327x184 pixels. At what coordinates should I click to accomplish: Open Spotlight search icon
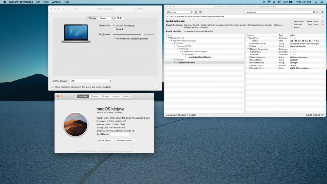coord(316,2)
